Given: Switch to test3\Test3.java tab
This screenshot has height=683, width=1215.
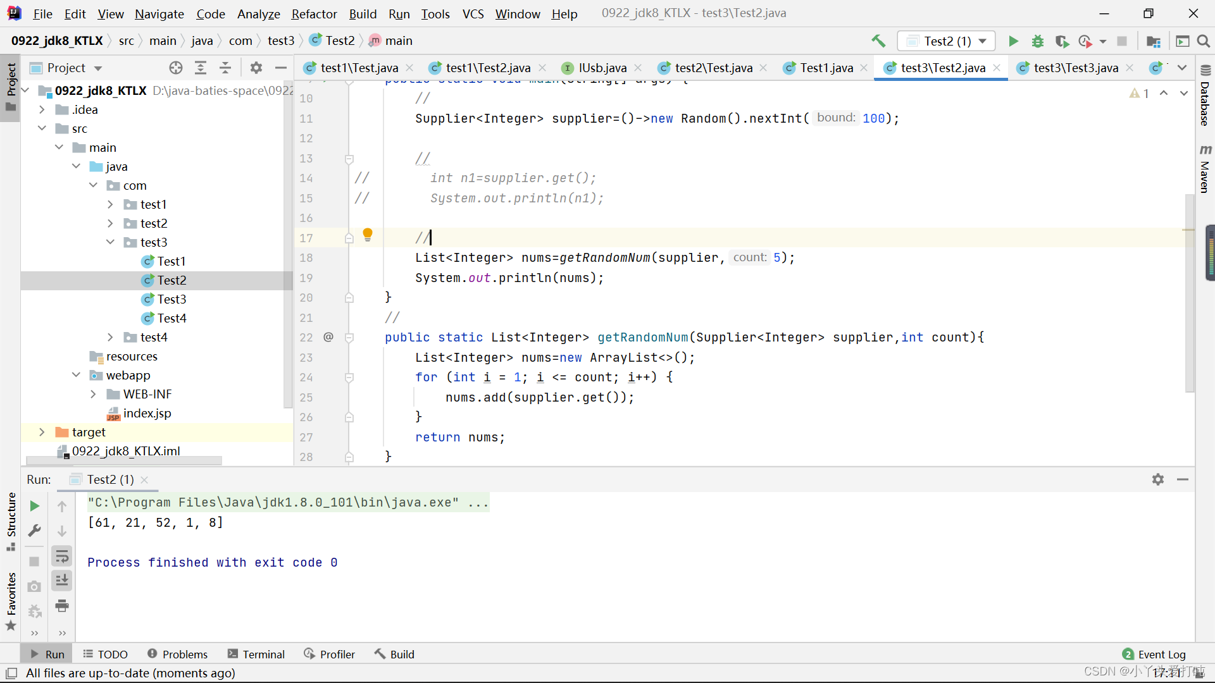Looking at the screenshot, I should [x=1075, y=68].
